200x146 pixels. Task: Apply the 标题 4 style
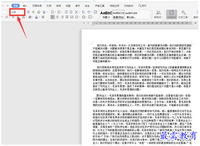106,15
